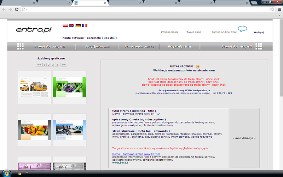Viewport: 283px width, 177px height.
Task: Click the modyfikacja button
Action: [x=244, y=138]
